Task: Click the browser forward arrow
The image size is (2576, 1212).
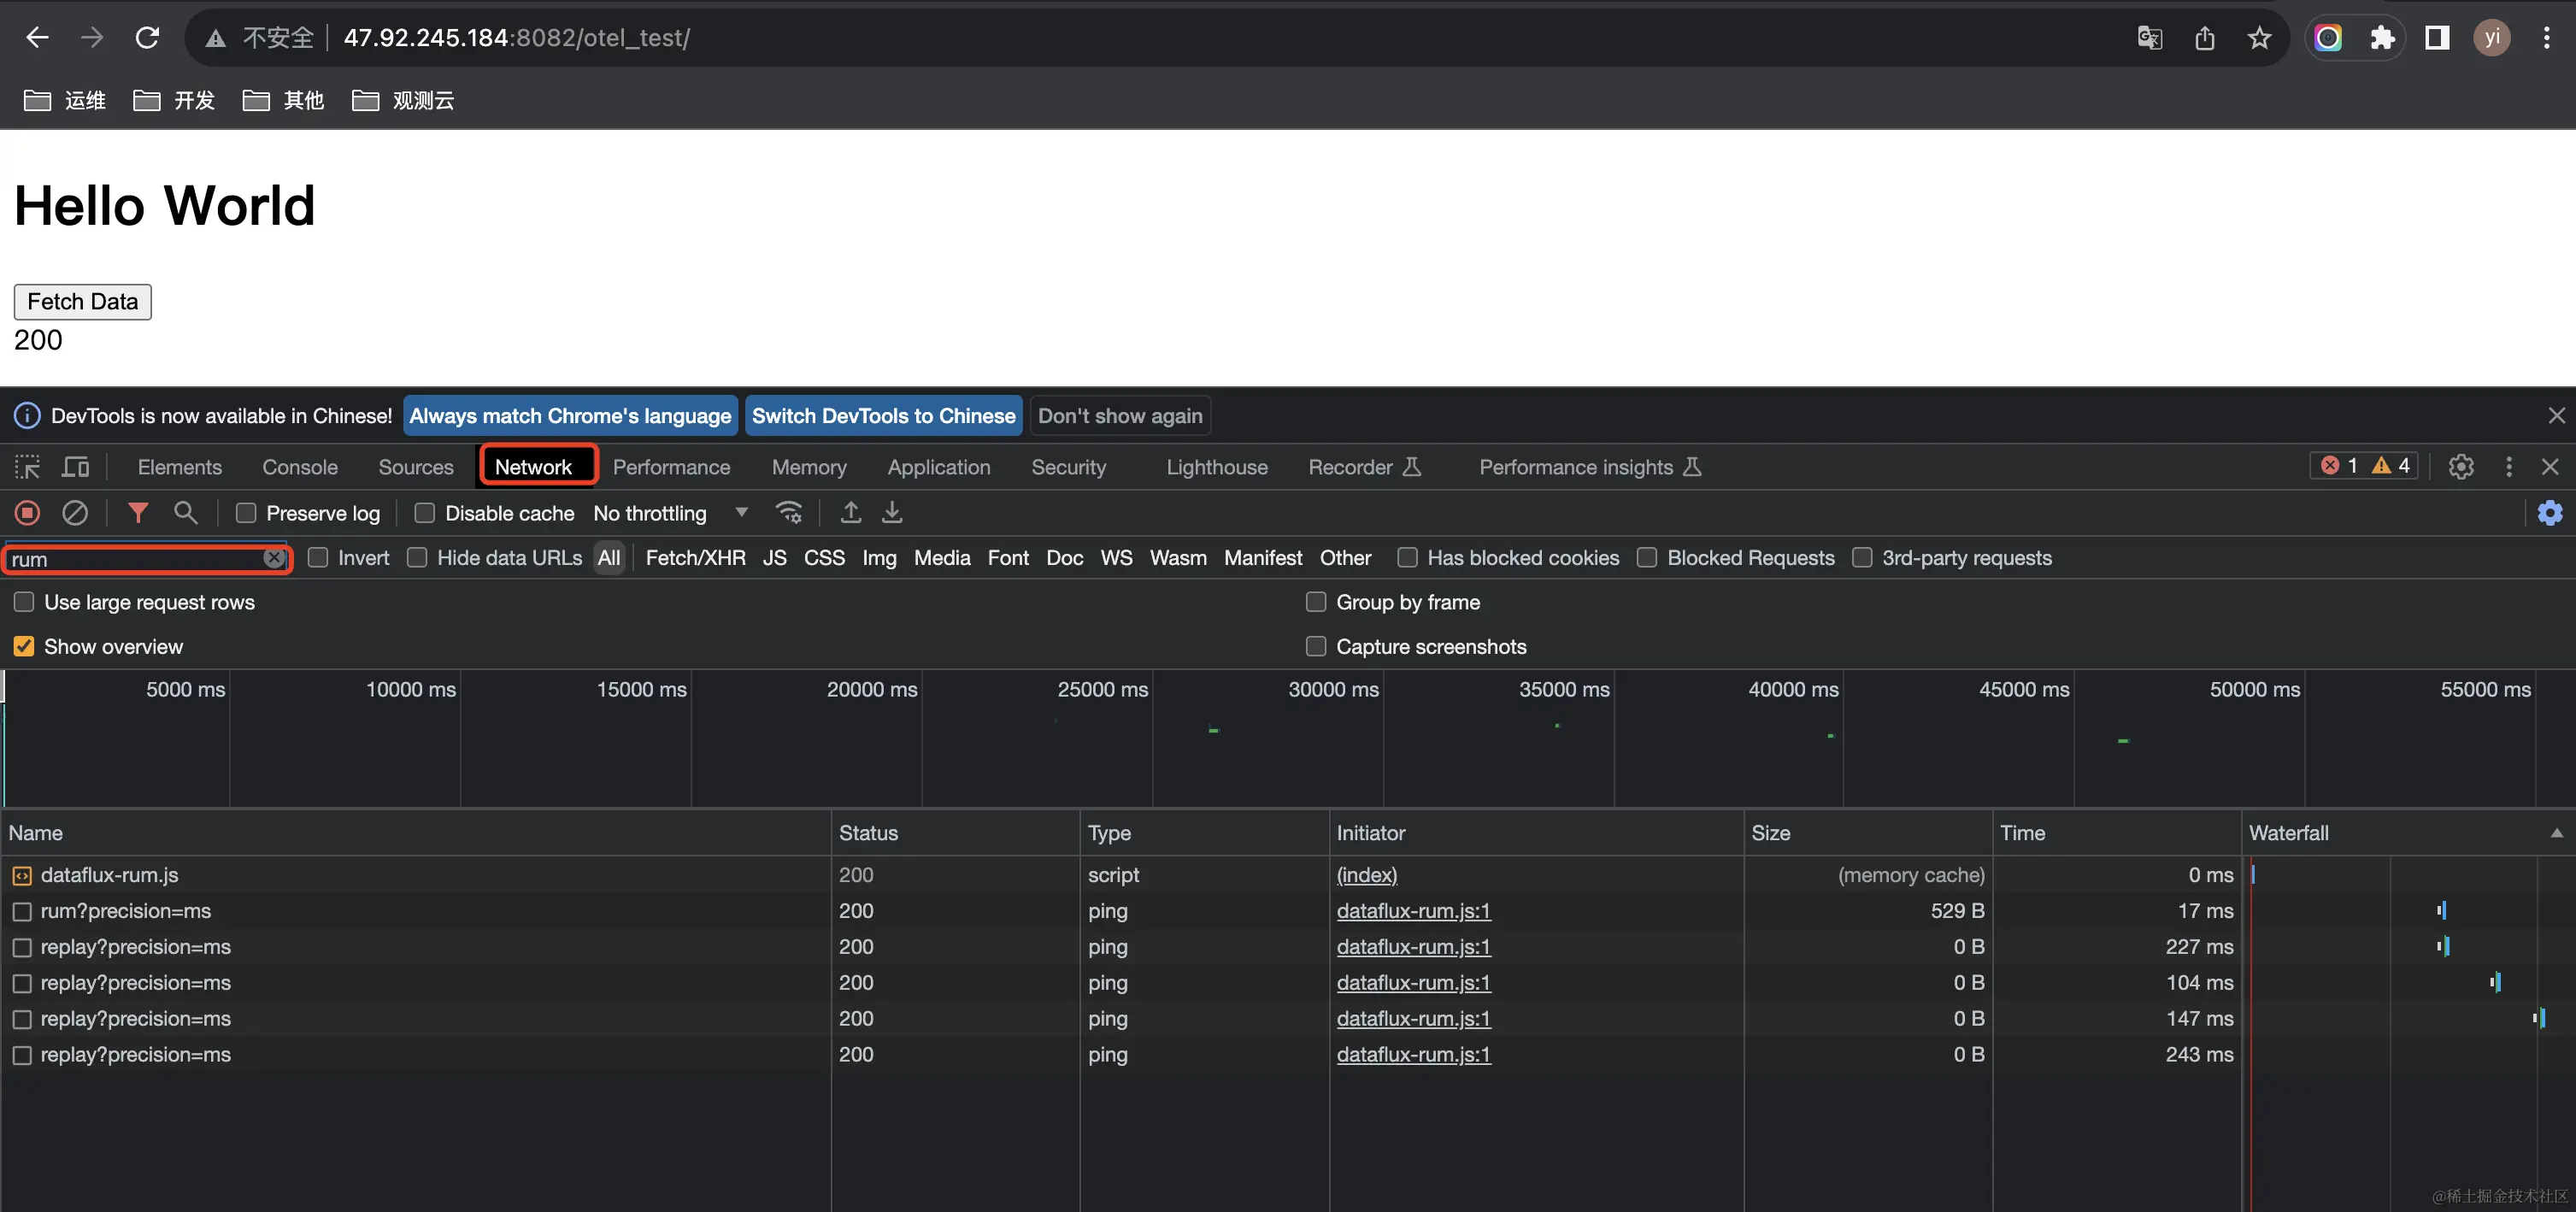Action: 92,38
